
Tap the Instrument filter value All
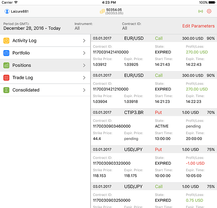[x=77, y=28]
